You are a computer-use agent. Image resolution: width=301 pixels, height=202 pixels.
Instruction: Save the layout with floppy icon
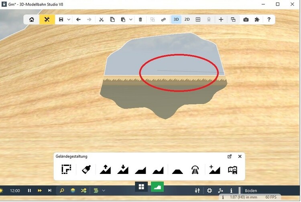[x=61, y=19]
